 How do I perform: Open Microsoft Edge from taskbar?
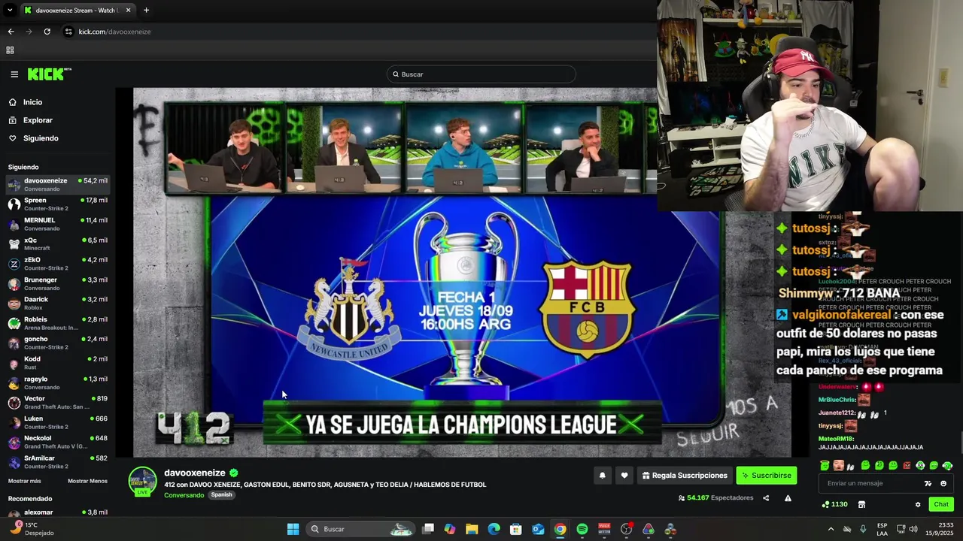494,529
